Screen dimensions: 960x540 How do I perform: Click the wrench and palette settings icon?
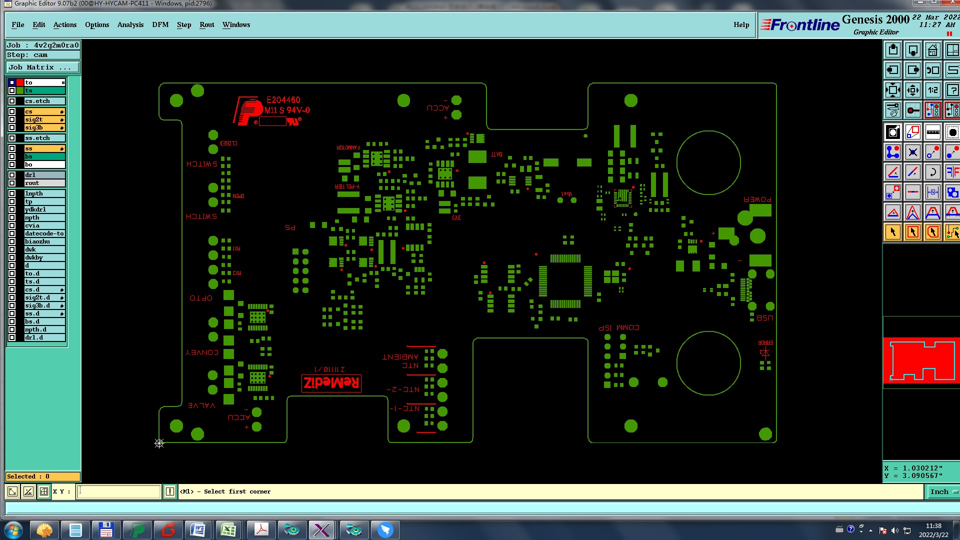click(x=893, y=110)
